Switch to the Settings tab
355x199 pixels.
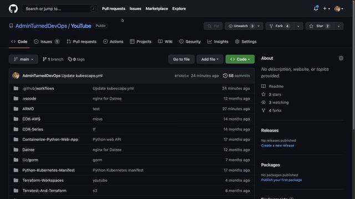(x=246, y=41)
